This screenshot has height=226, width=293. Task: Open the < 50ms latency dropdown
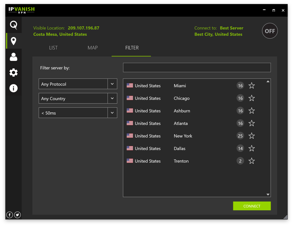point(78,113)
